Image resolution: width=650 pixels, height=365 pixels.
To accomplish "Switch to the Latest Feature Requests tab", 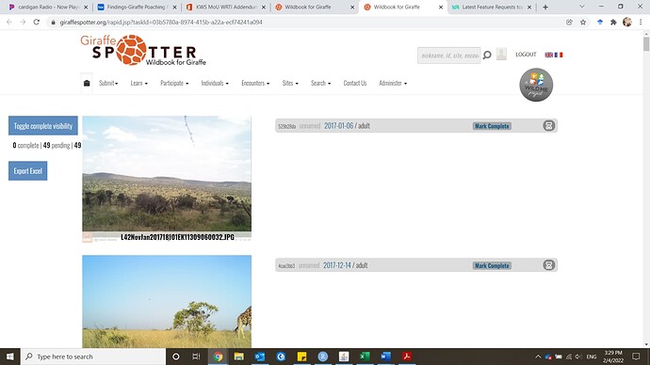I will point(491,7).
